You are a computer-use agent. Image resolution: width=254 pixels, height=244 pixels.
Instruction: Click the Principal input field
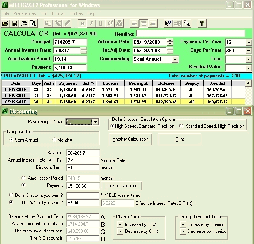70,42
